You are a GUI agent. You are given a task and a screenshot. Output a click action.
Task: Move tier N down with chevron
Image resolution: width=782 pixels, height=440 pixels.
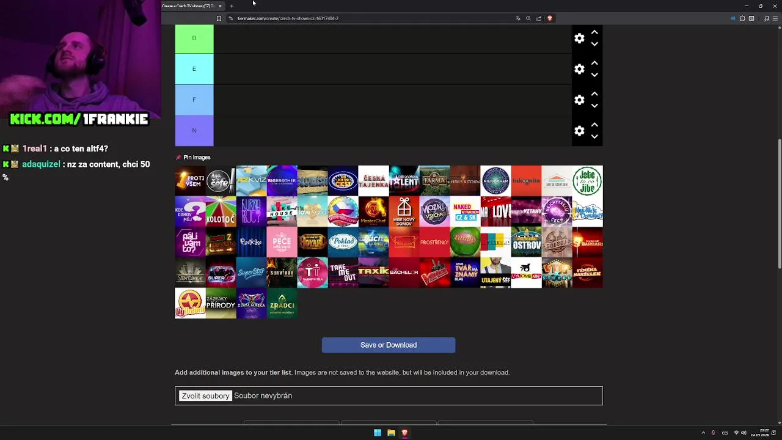pyautogui.click(x=594, y=137)
